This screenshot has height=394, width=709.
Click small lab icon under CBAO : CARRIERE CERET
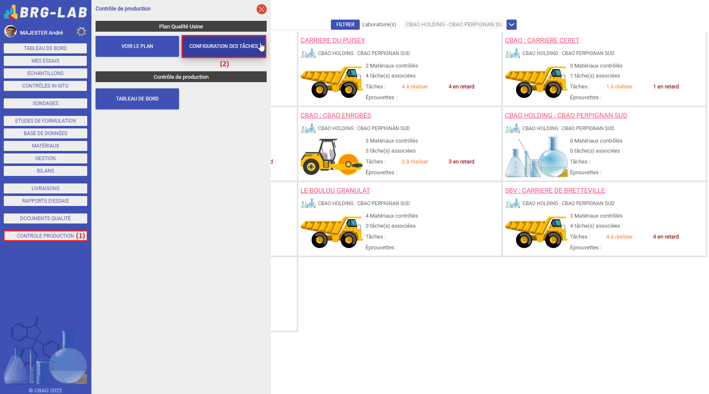click(512, 53)
